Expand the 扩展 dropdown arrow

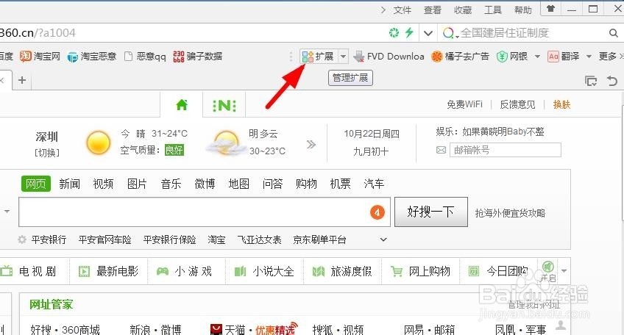coord(343,57)
